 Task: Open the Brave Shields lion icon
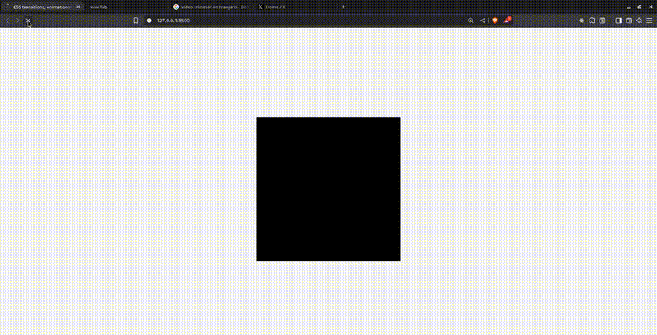[x=494, y=20]
